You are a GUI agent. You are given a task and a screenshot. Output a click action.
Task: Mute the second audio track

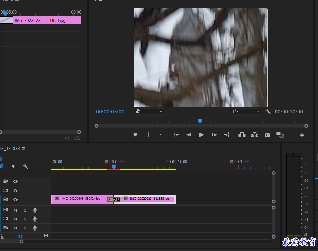point(15,219)
